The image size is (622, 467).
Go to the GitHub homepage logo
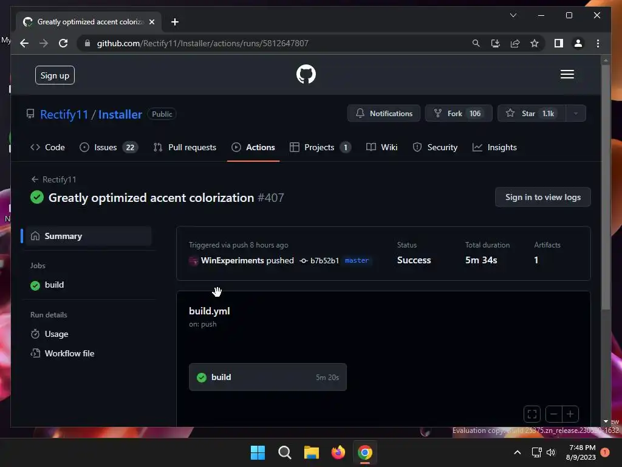click(306, 74)
